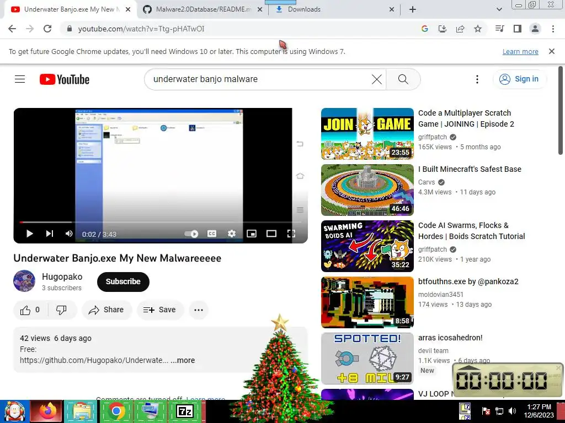Screen dimensions: 565x423
Task: Open the Hugopako channel avatar
Action: [24, 281]
